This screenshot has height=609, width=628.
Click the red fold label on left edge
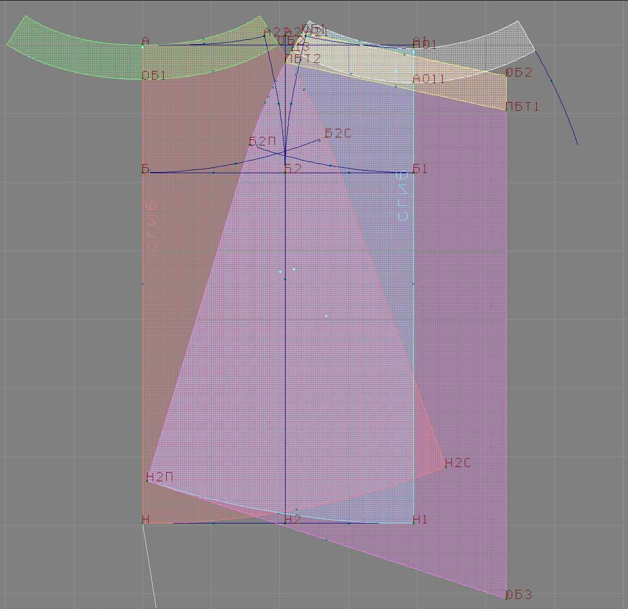(x=152, y=226)
